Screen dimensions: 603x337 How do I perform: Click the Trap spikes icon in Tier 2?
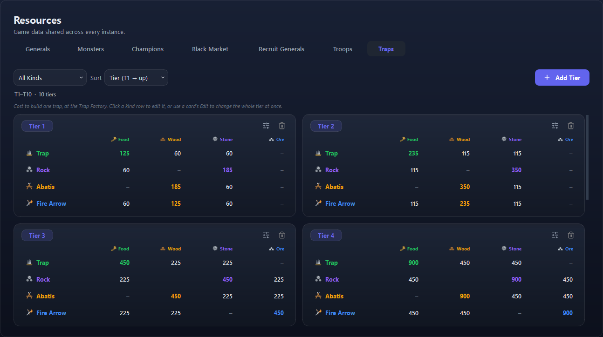pyautogui.click(x=318, y=153)
